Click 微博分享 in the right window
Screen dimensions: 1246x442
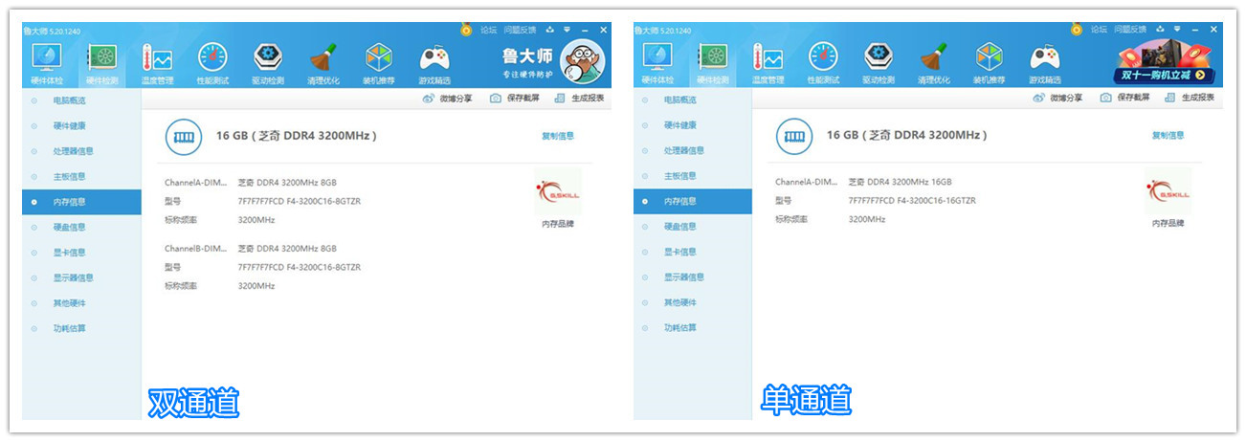pyautogui.click(x=1057, y=98)
